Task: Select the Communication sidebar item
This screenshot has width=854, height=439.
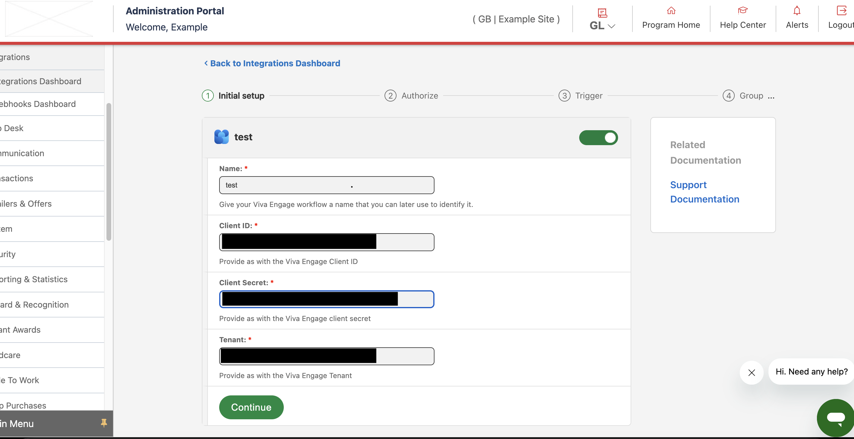Action: pyautogui.click(x=52, y=153)
